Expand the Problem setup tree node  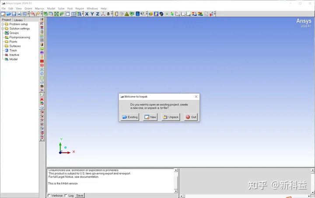point(3,24)
